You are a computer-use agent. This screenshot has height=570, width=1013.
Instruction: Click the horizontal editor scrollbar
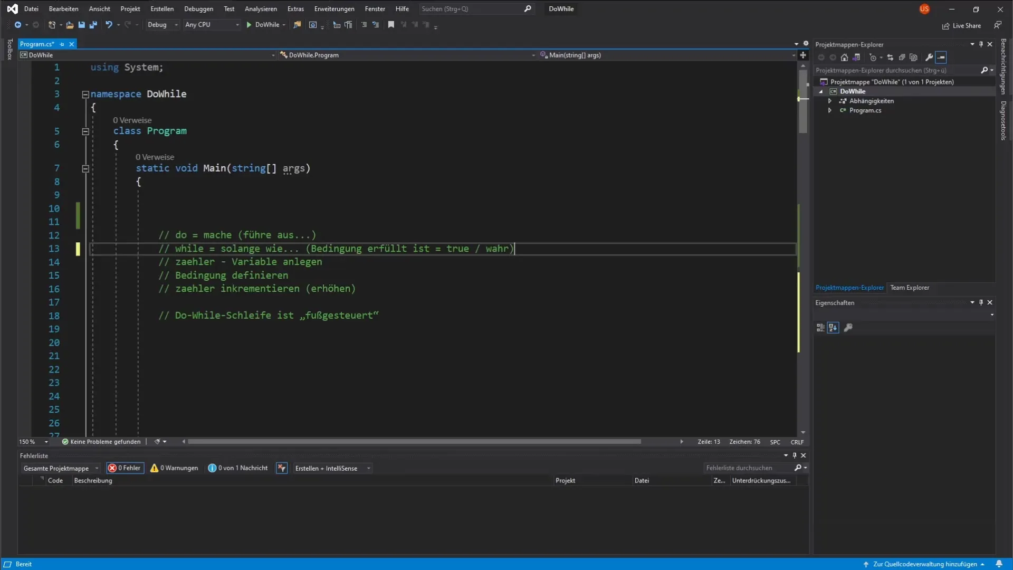(414, 442)
